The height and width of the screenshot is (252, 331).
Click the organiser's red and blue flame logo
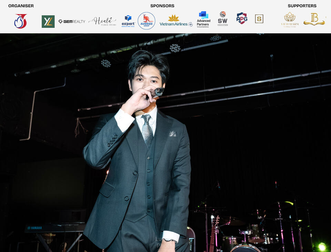20,21
